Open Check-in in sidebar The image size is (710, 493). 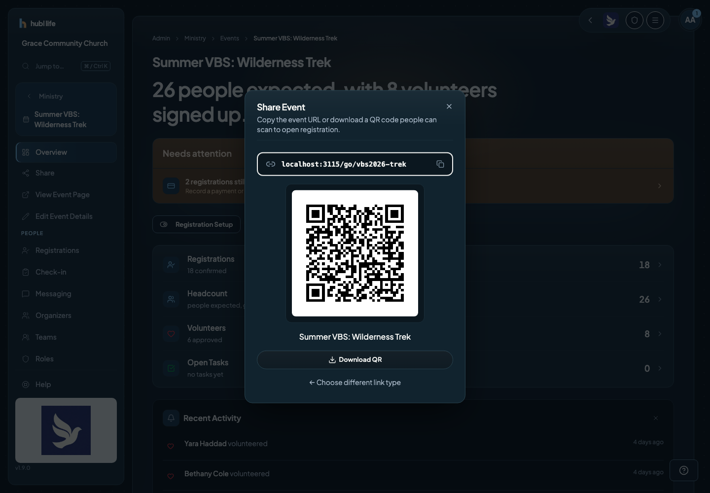66,272
